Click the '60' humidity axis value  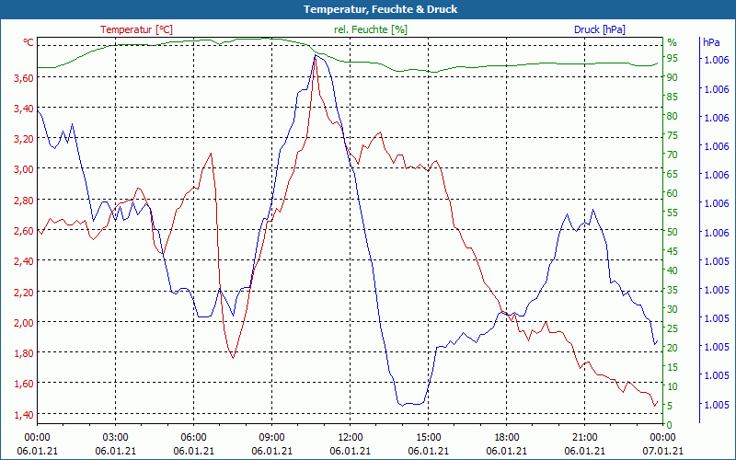(673, 193)
